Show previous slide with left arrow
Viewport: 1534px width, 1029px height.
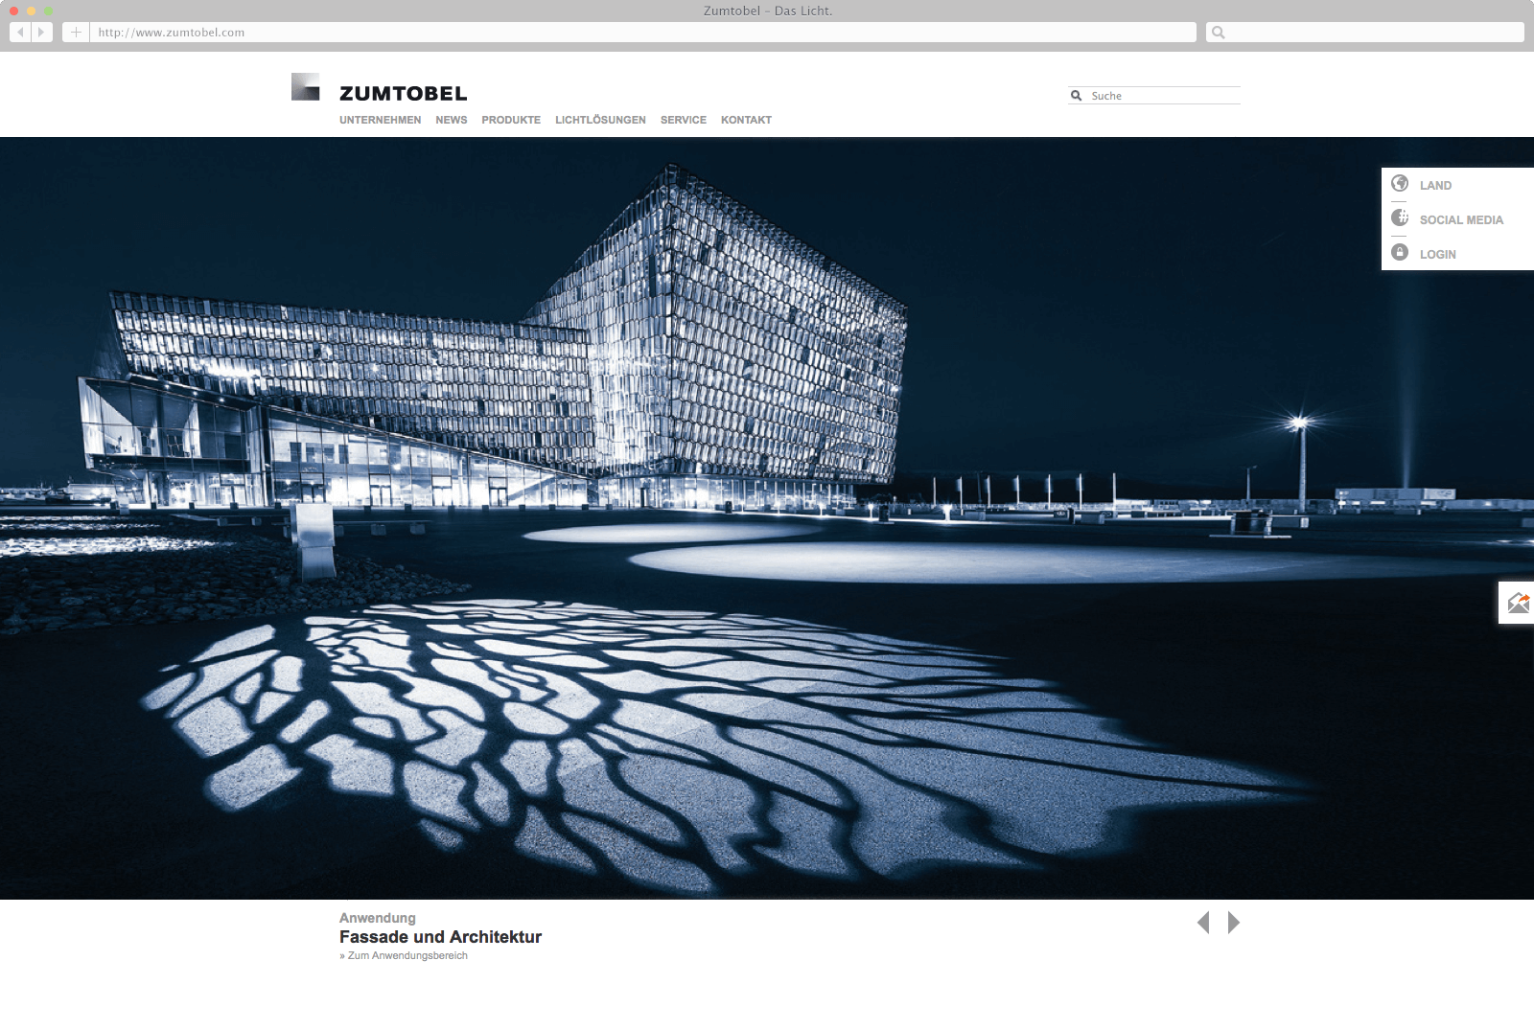tap(1203, 923)
